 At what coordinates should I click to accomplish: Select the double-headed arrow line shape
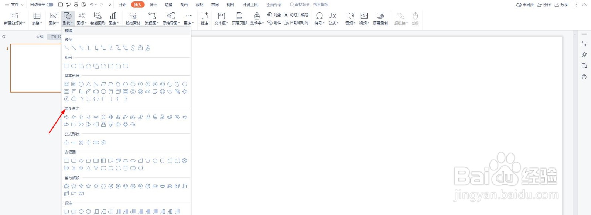click(81, 48)
